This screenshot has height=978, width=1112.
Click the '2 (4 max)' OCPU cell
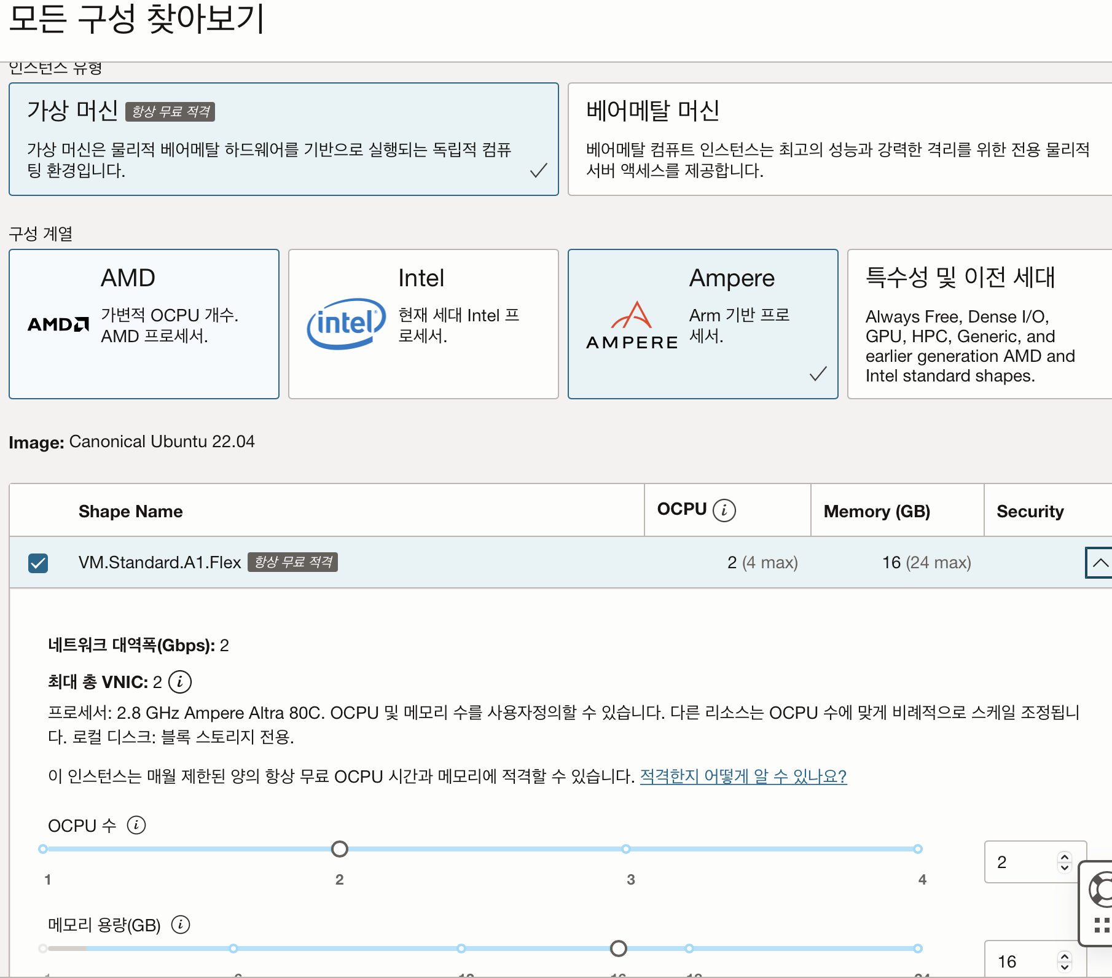pyautogui.click(x=762, y=563)
